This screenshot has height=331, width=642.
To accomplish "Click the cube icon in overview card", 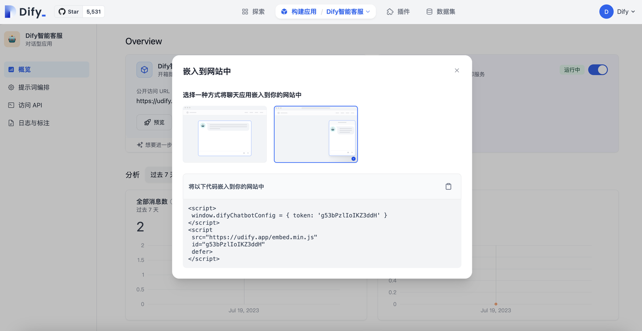I will click(144, 70).
